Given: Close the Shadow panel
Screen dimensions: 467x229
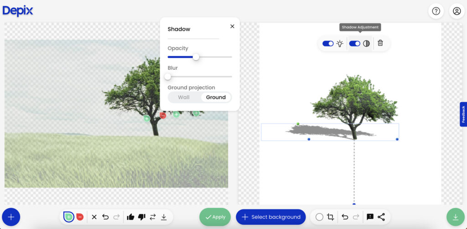Looking at the screenshot, I should tap(232, 26).
